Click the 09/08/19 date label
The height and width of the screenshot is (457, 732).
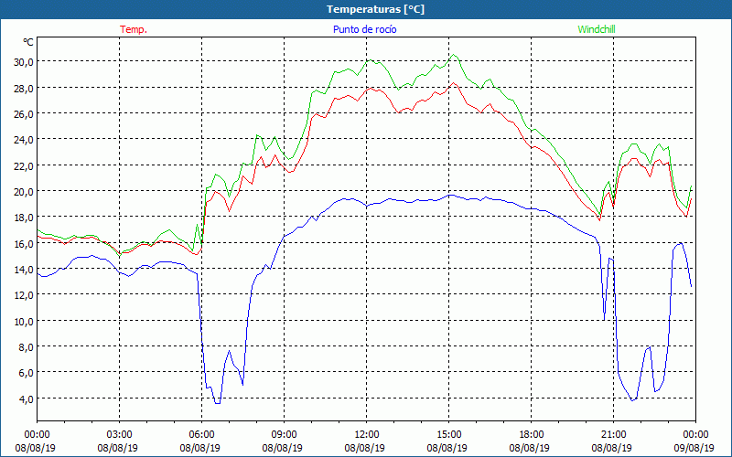(694, 448)
